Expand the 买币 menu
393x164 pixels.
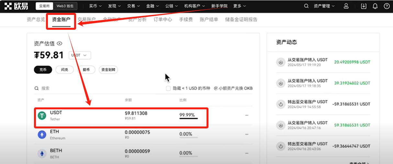[95, 6]
